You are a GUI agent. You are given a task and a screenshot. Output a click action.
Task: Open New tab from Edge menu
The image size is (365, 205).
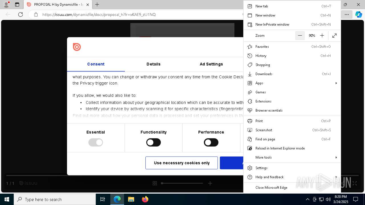(x=292, y=6)
